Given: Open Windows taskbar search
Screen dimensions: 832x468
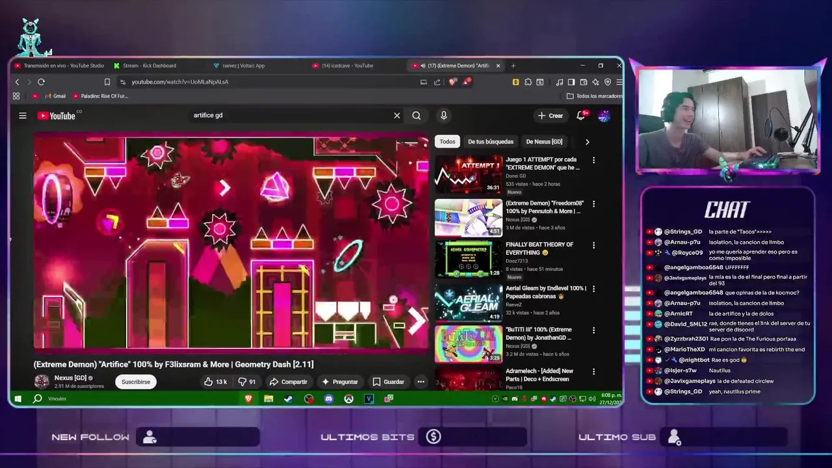Looking at the screenshot, I should point(38,398).
